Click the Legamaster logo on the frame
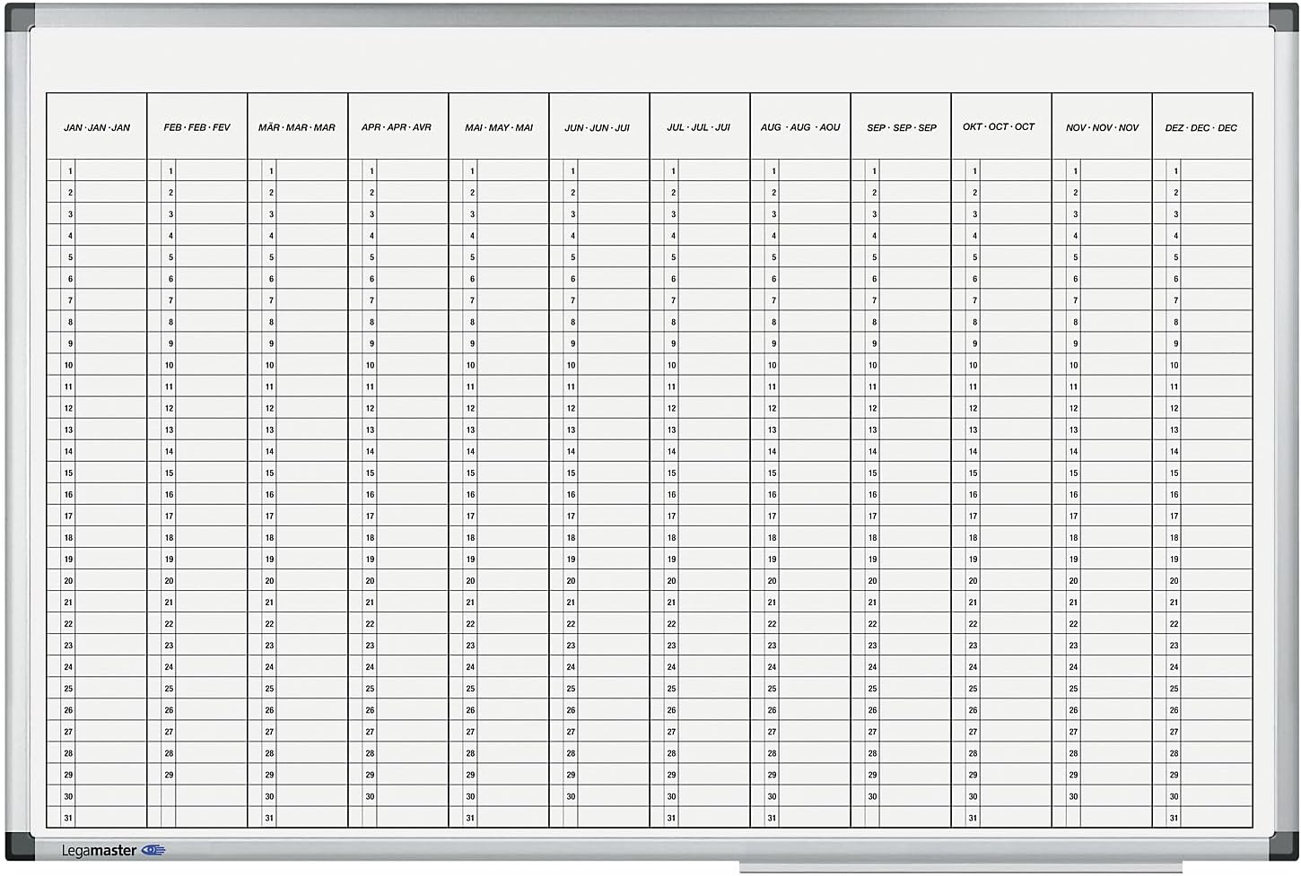The height and width of the screenshot is (876, 1301). click(113, 850)
